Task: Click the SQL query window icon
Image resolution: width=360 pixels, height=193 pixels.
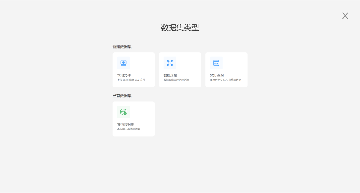Action: (216, 63)
